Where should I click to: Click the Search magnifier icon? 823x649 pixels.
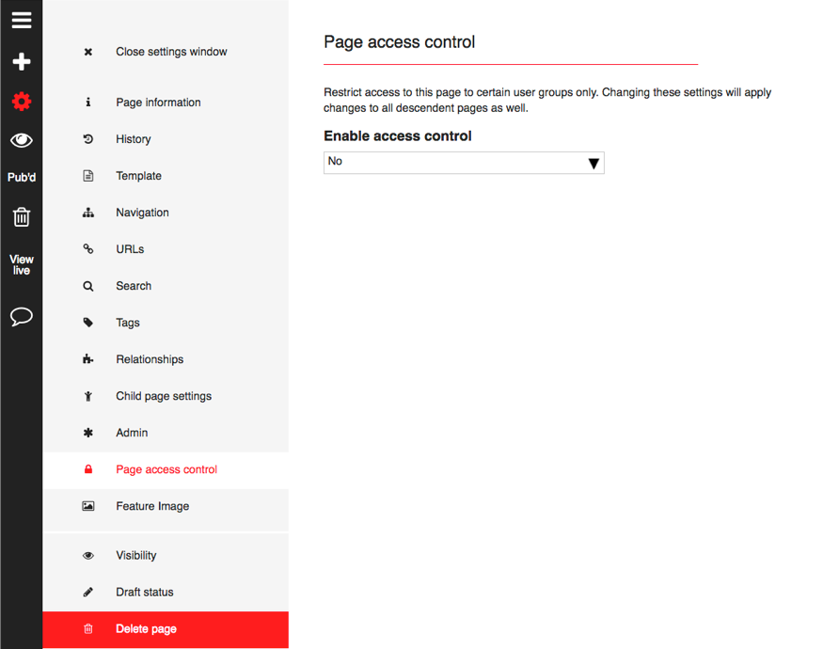coord(88,286)
